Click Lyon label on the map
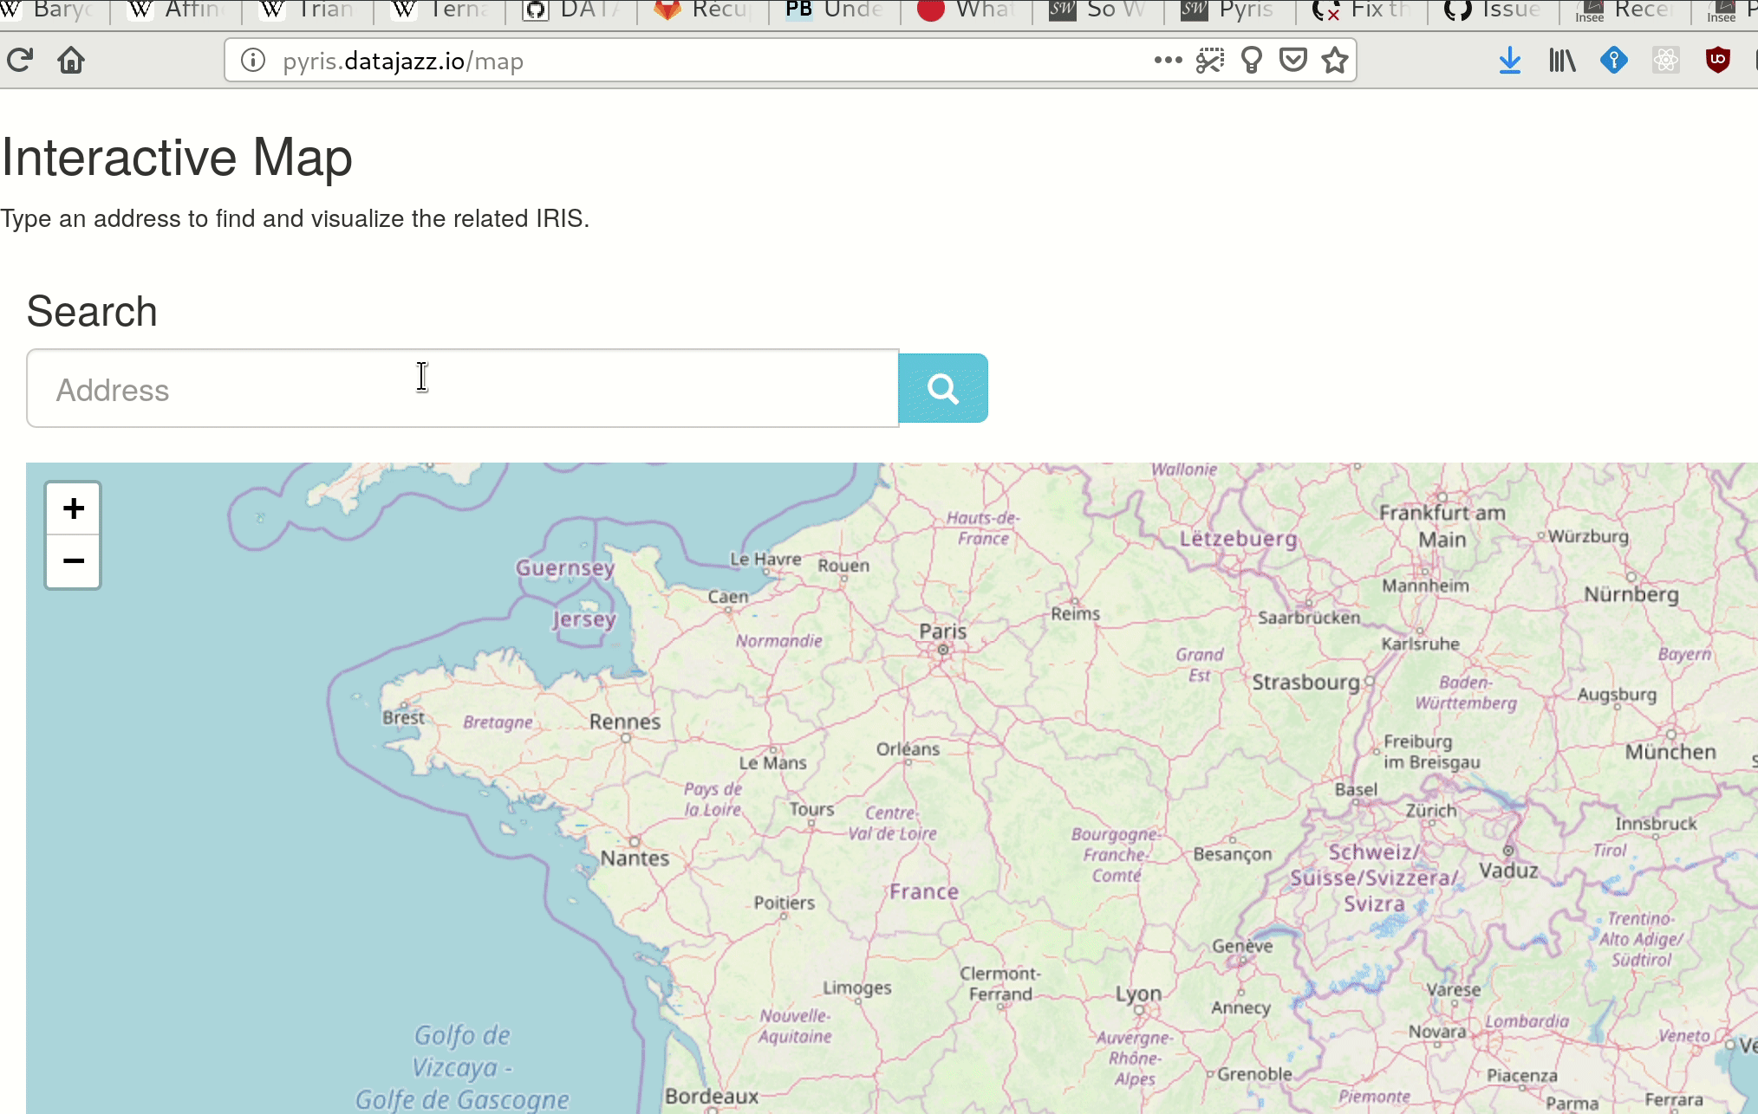Screen dimensions: 1758x1114 coord(1138,994)
